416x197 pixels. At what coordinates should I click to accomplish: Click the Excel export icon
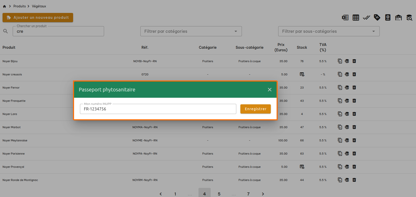coord(345,18)
